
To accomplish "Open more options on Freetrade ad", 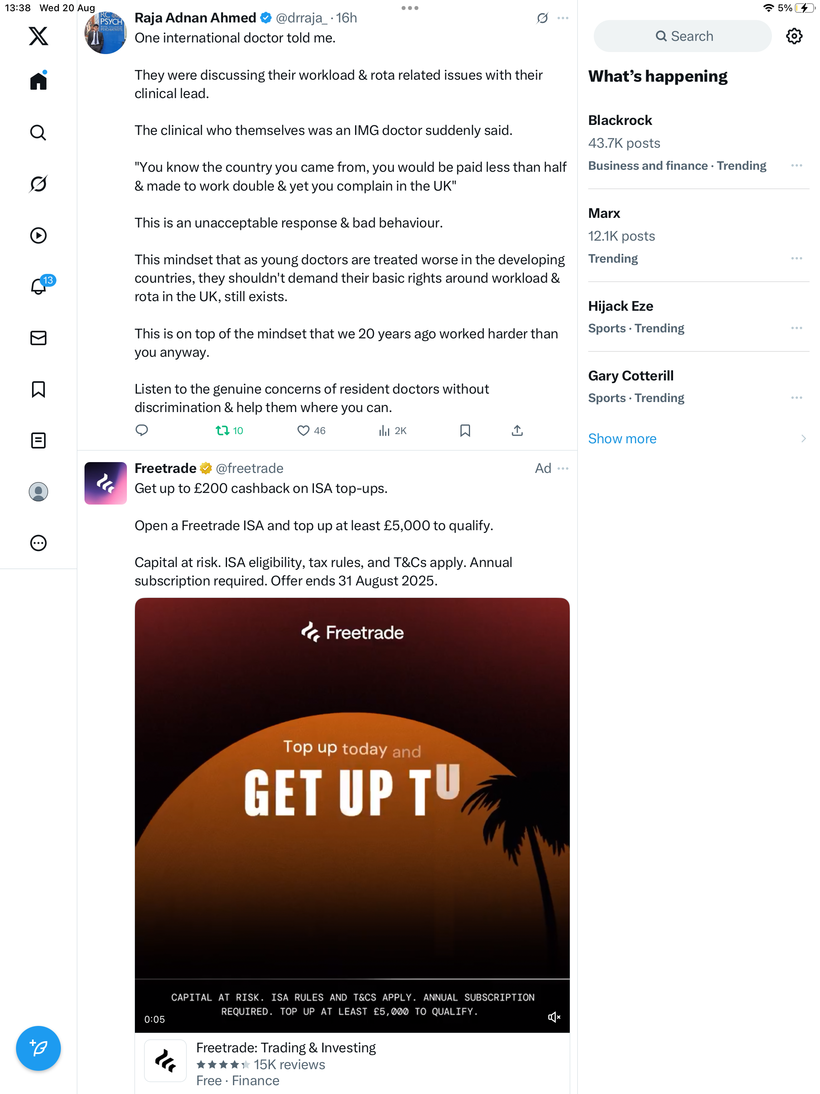I will pyautogui.click(x=563, y=469).
